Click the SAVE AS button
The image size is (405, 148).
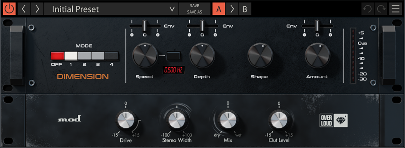194,12
